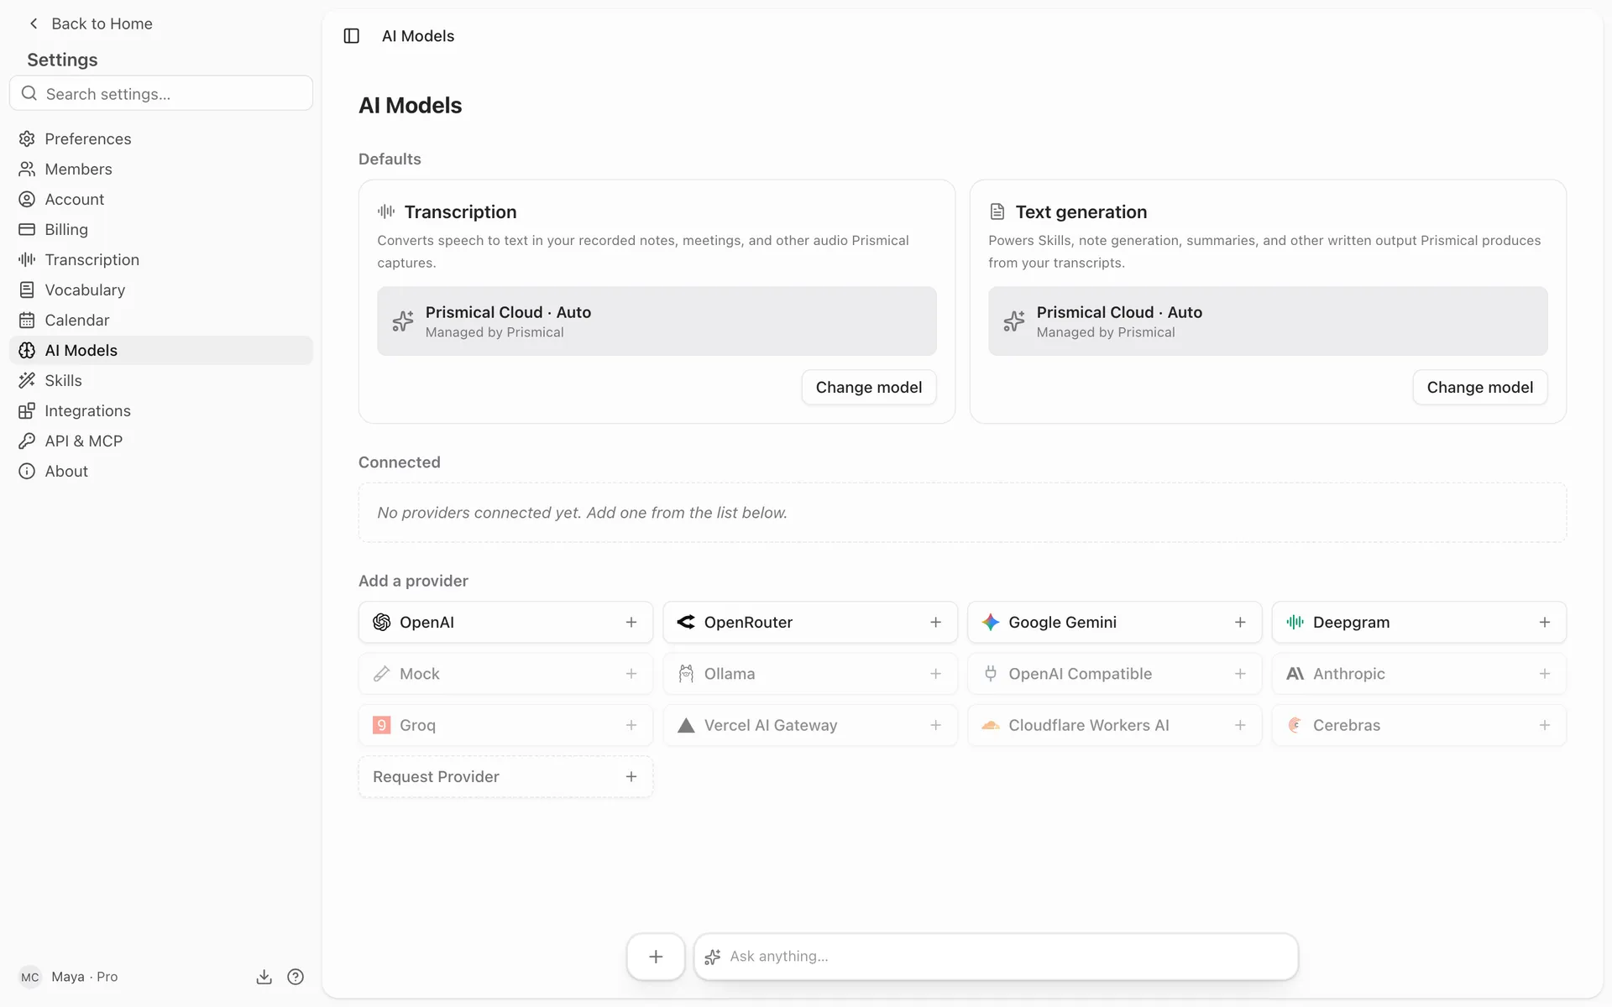1612x1007 pixels.
Task: Select the Transcription Prismical Cloud Auto row
Action: (657, 321)
